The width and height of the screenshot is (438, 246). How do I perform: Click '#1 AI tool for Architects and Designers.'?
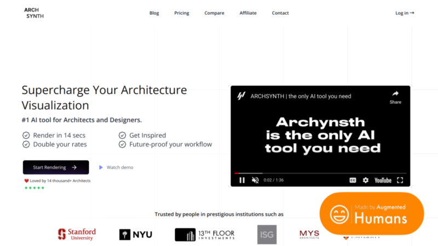coord(82,120)
